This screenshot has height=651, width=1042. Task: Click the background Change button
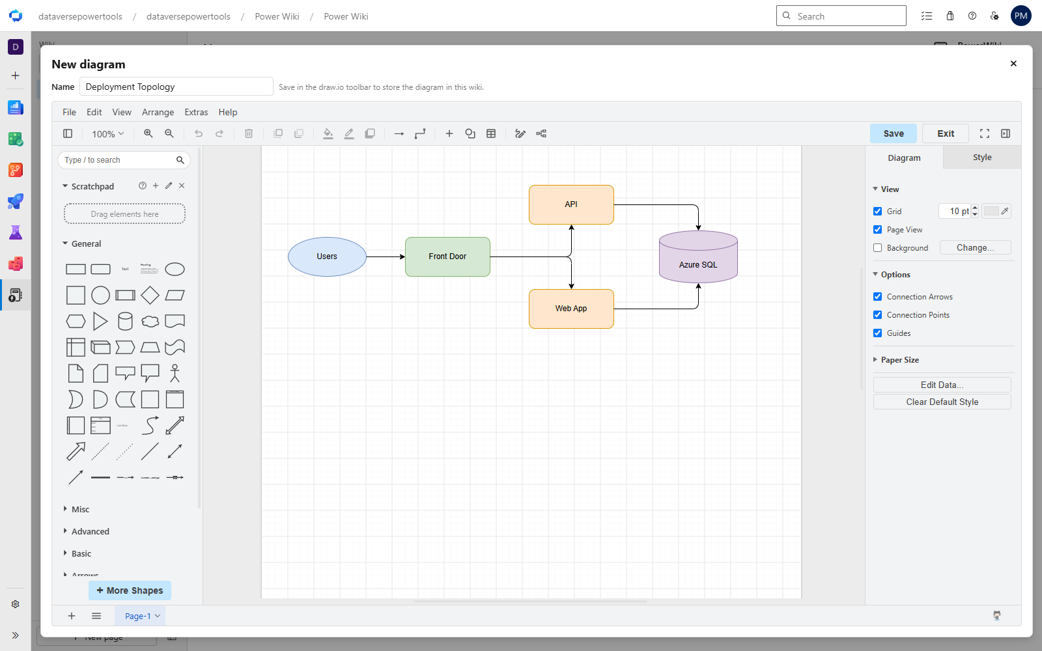[975, 247]
